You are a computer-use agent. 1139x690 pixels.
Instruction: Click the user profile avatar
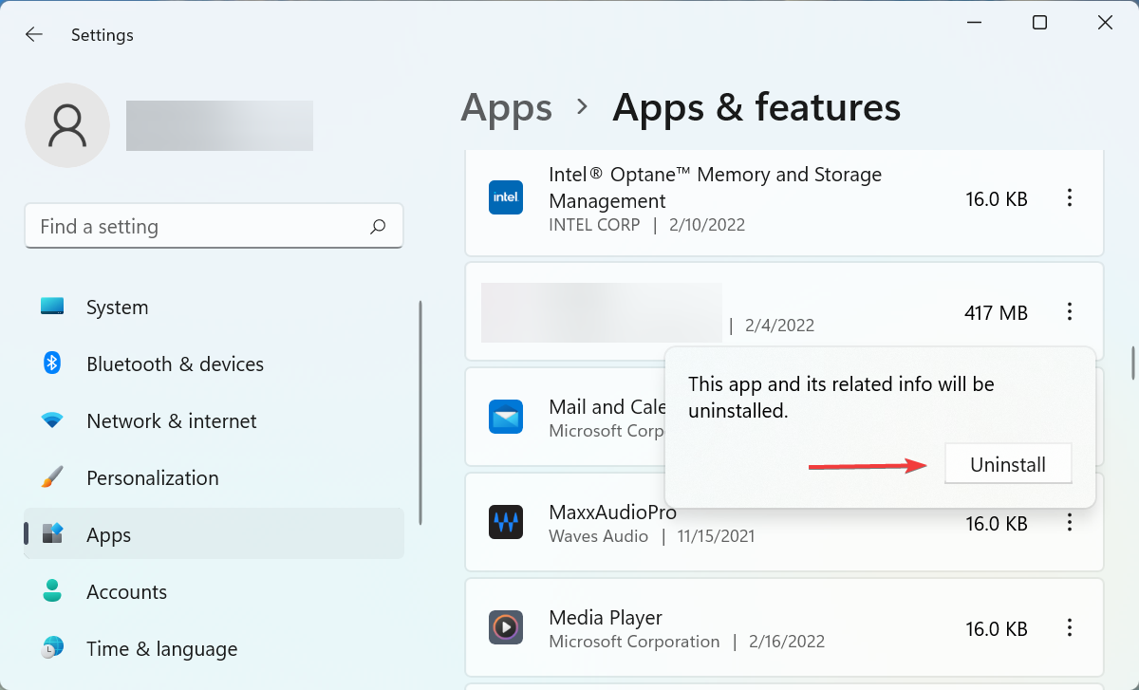tap(66, 124)
